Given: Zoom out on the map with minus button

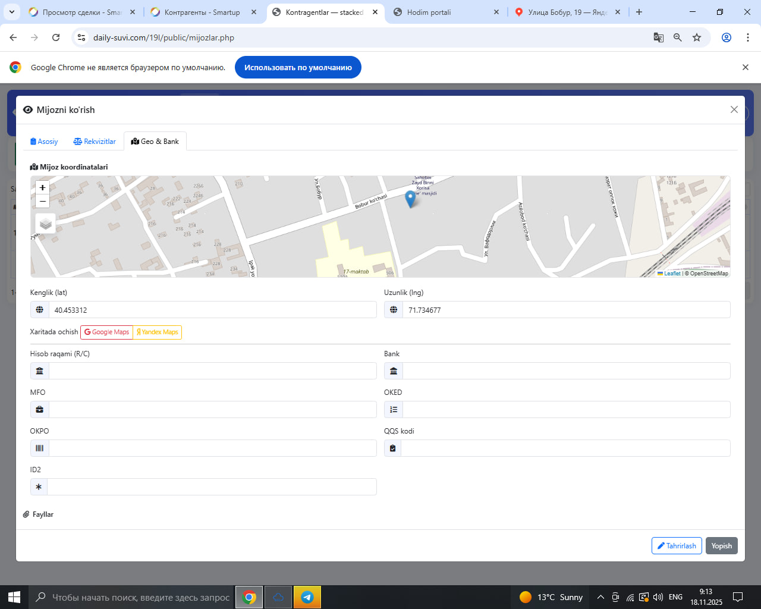Looking at the screenshot, I should [42, 202].
